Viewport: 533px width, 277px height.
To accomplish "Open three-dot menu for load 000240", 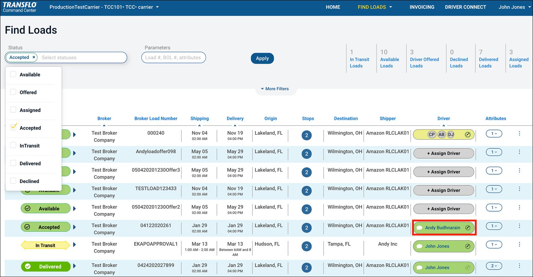I will coord(519,134).
